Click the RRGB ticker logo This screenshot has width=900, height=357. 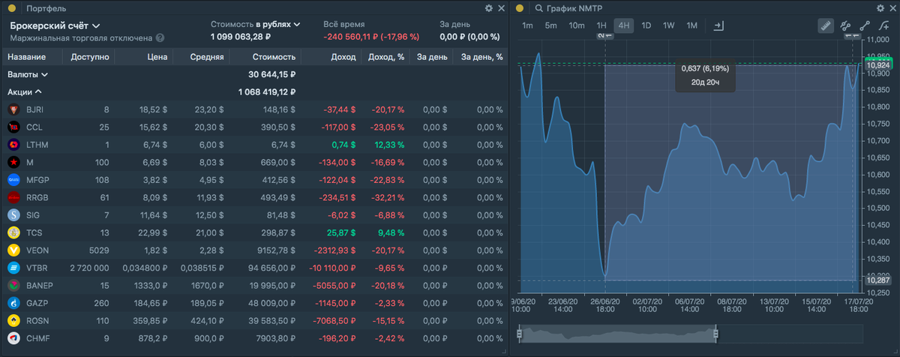[13, 197]
